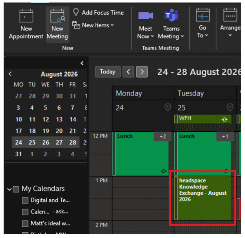Click the August 2026 month header

tap(59, 74)
